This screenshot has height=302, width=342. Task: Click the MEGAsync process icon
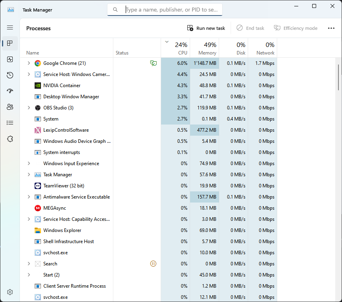[38, 208]
